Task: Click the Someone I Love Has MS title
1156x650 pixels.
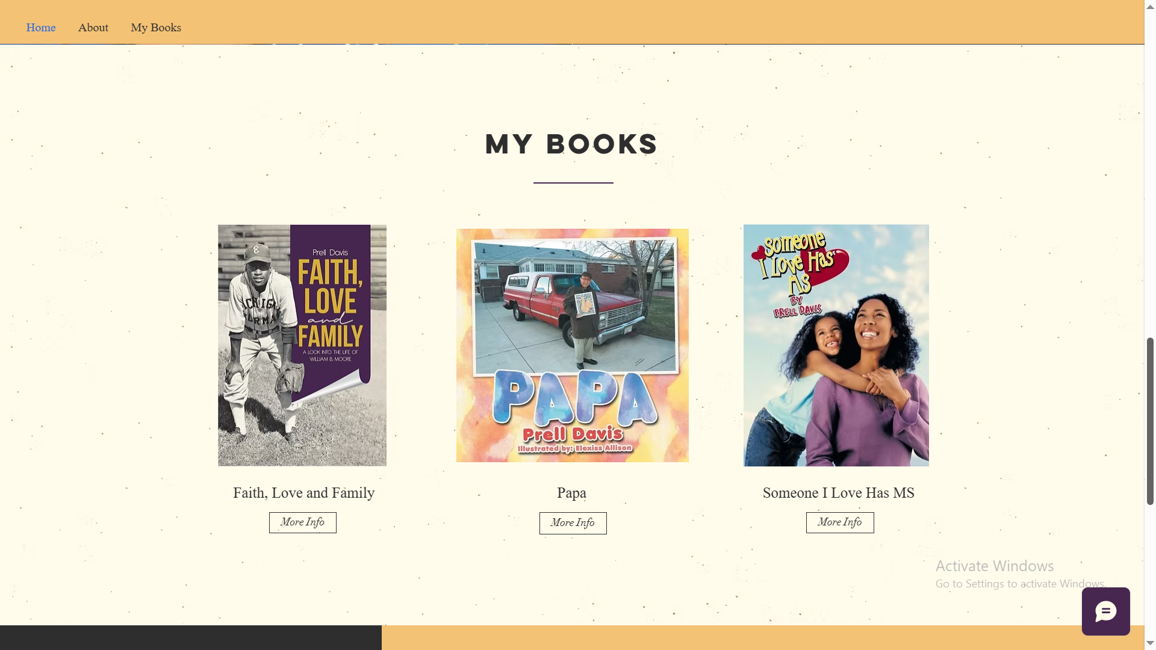Action: [838, 493]
